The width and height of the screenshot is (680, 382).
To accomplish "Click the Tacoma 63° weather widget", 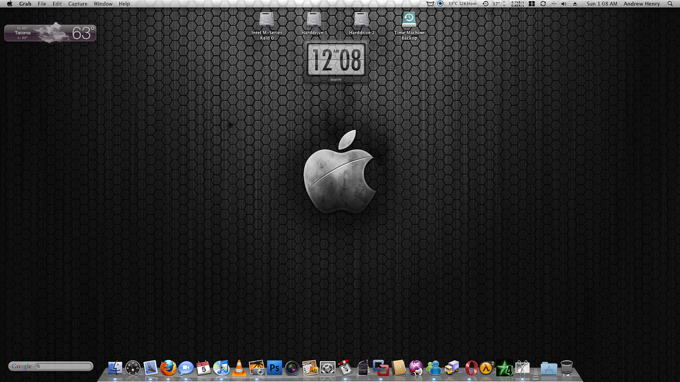I will (x=50, y=33).
